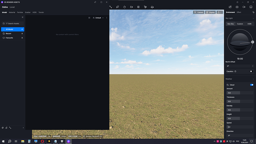Viewport: 256px width, 144px height.
Task: Open the scatter brush tool
Action: [x=145, y=7]
